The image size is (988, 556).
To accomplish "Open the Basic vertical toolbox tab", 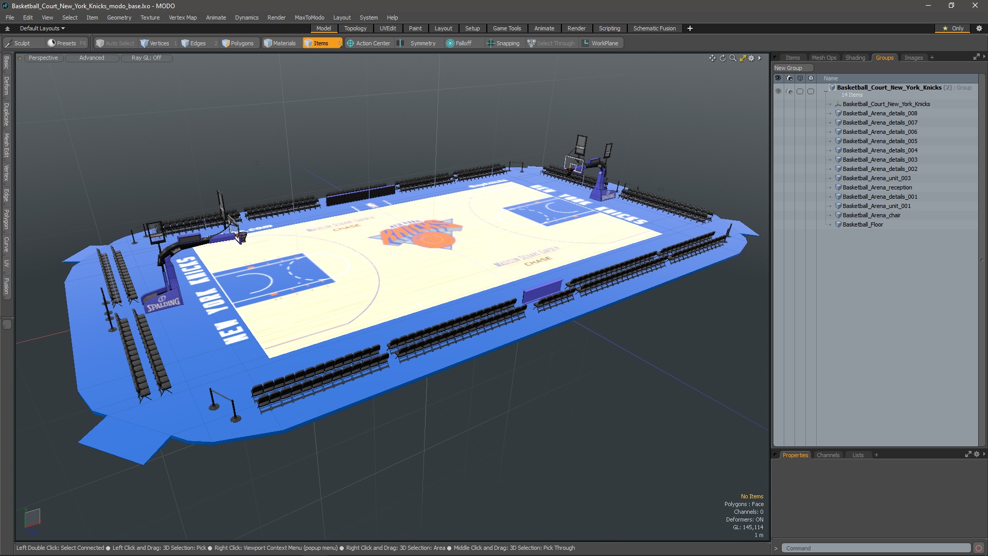I will [7, 63].
